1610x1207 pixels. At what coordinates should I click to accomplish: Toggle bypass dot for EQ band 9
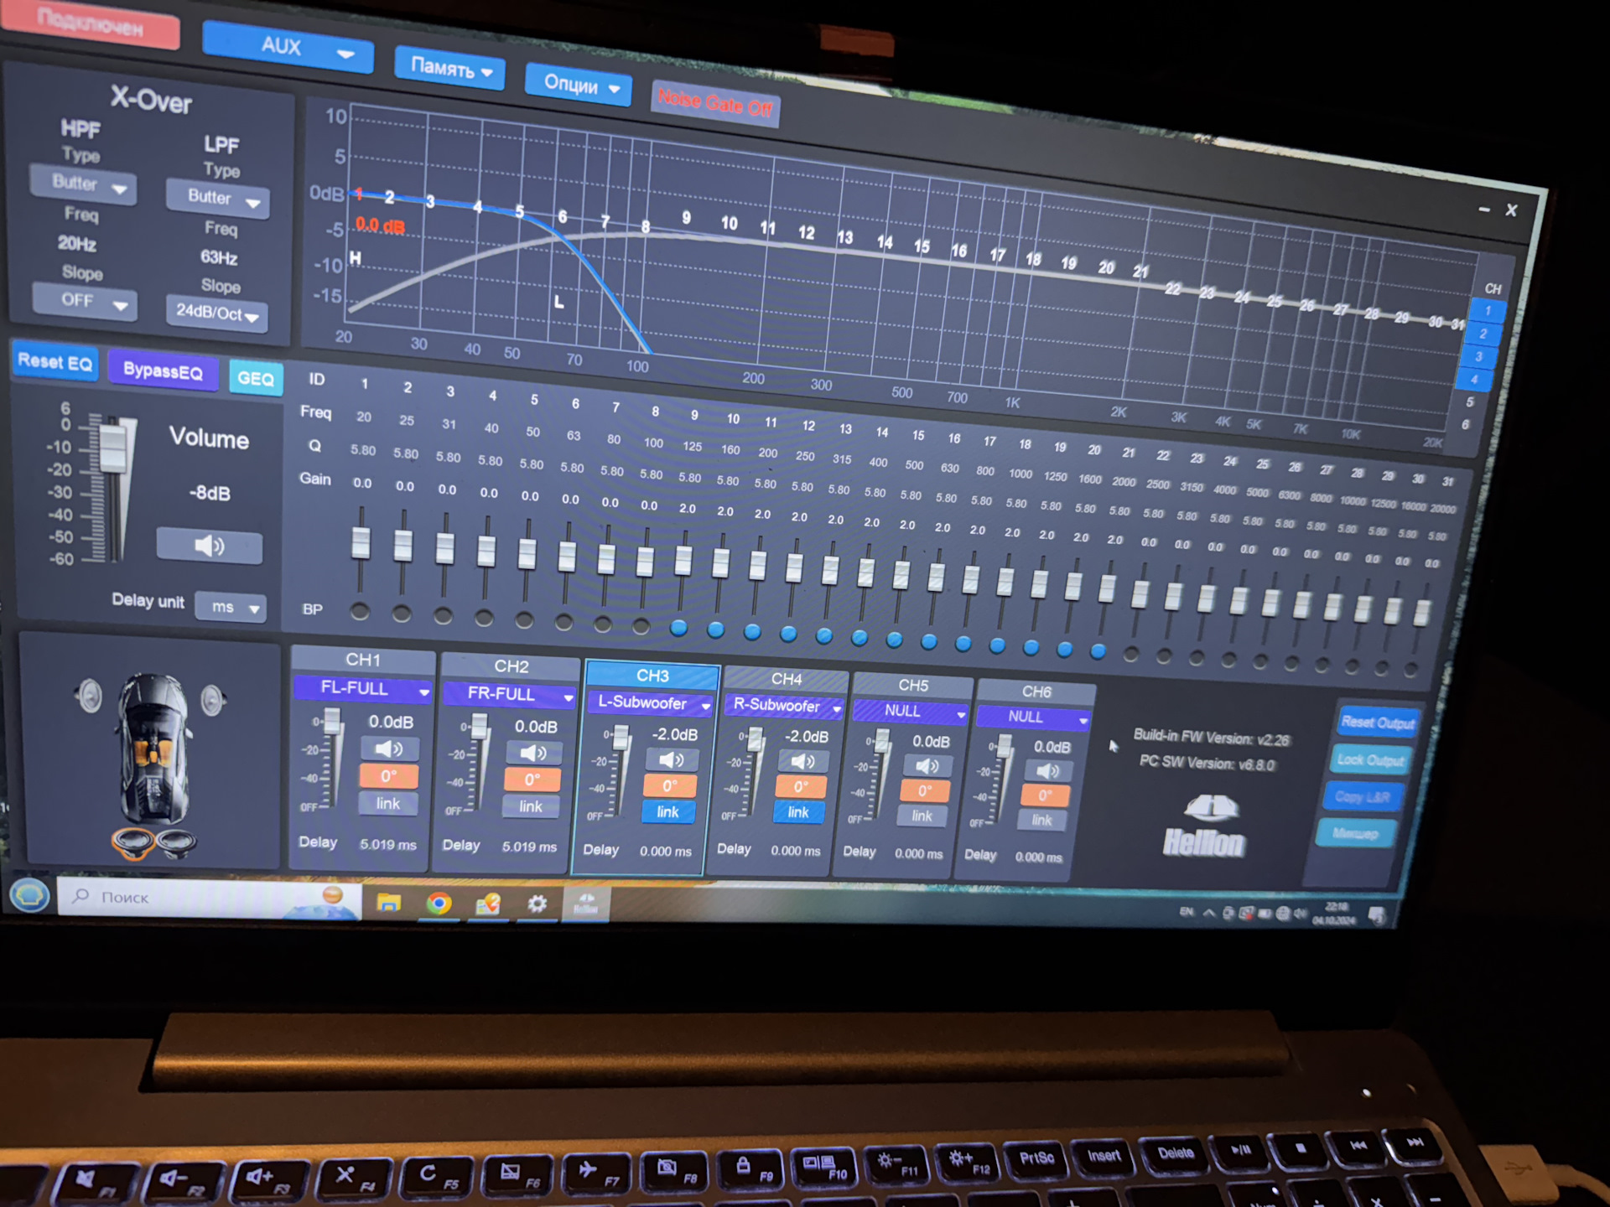pyautogui.click(x=679, y=628)
